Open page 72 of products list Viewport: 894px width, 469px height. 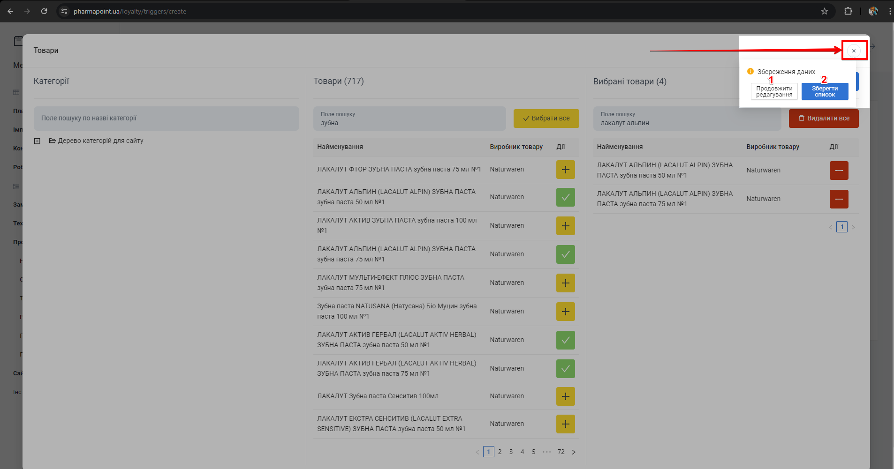pyautogui.click(x=561, y=452)
